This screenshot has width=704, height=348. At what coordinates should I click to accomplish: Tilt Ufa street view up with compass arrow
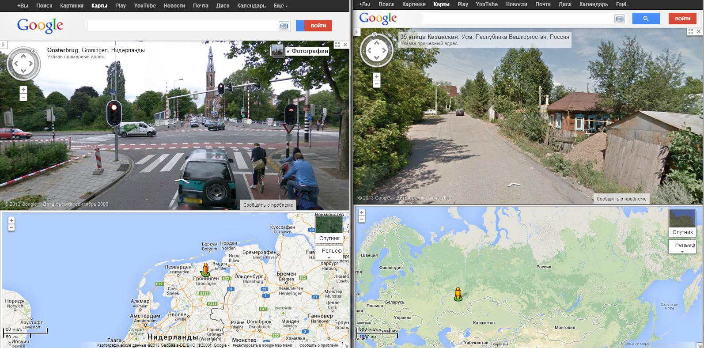[377, 44]
